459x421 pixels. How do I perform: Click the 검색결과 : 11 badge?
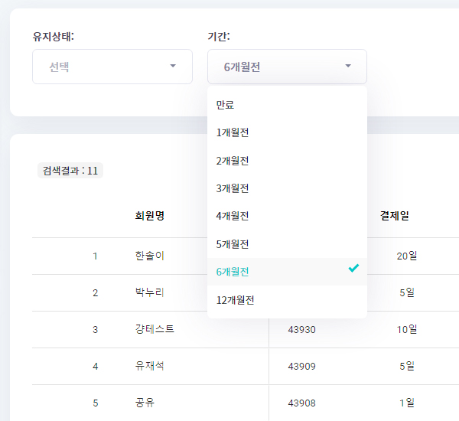point(70,170)
